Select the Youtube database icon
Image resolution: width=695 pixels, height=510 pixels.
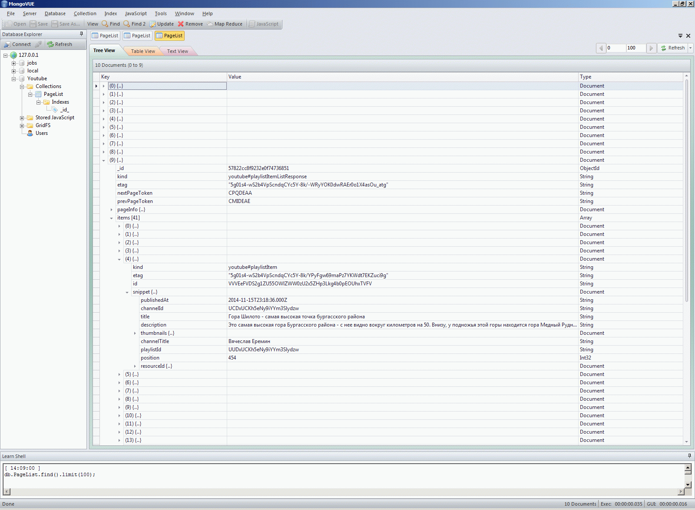tap(22, 78)
